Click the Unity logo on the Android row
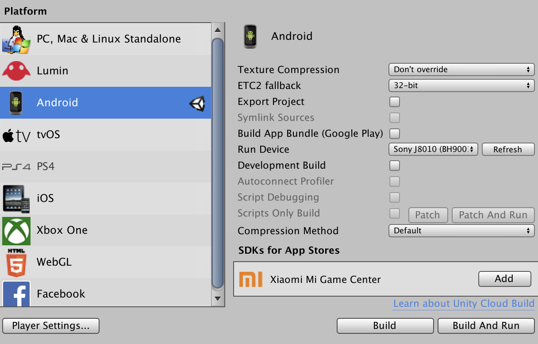This screenshot has width=538, height=344. point(197,103)
